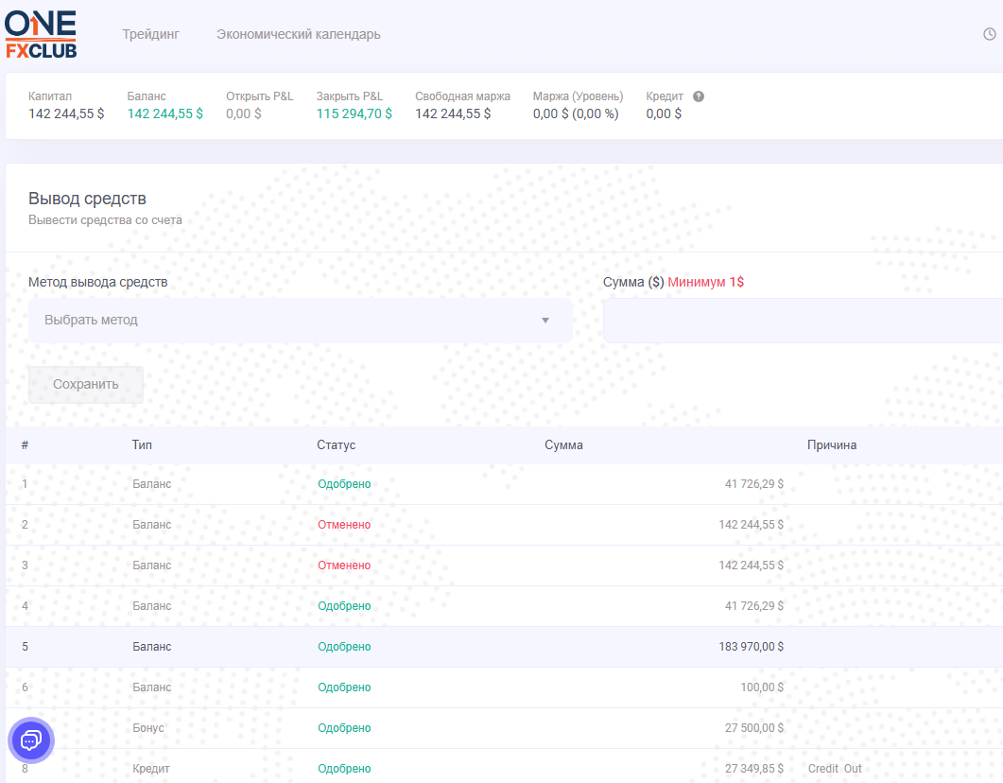Click the Причина column header
This screenshot has height=783, width=1003.
click(831, 445)
